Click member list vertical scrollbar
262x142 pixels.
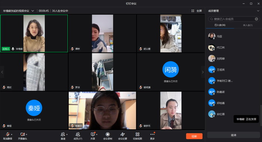(261, 115)
